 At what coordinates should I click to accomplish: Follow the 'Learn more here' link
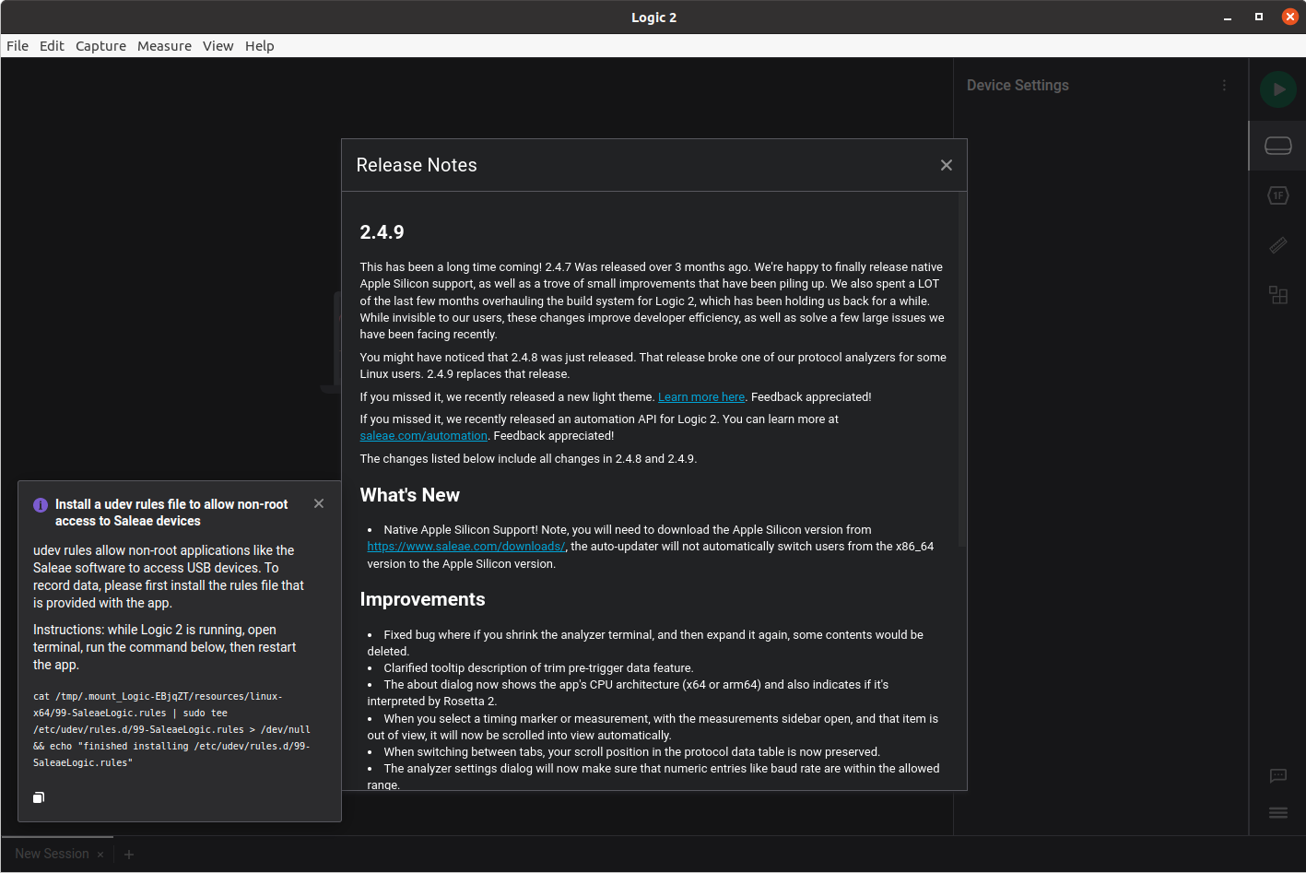[701, 397]
